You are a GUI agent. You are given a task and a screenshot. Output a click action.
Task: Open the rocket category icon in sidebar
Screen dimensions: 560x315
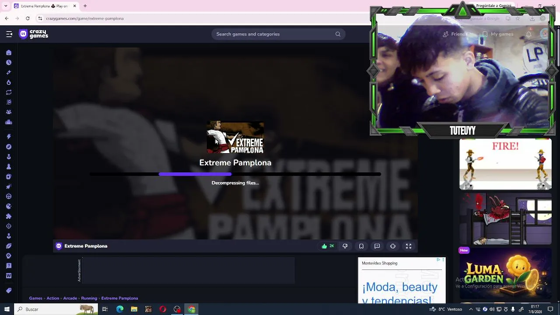pos(9,186)
